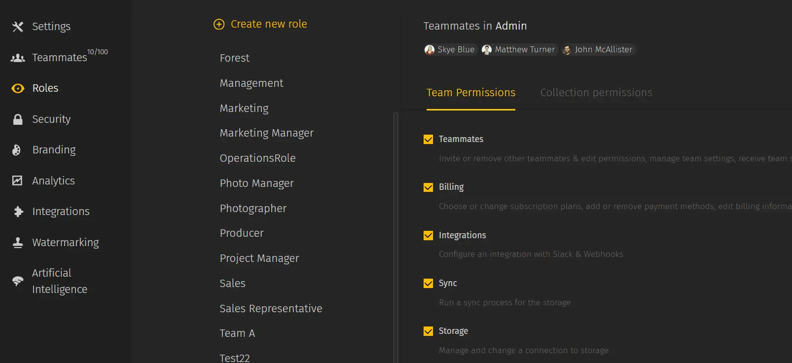Disable the Storage permission checkbox
Screen dimensions: 792x363
click(x=428, y=331)
